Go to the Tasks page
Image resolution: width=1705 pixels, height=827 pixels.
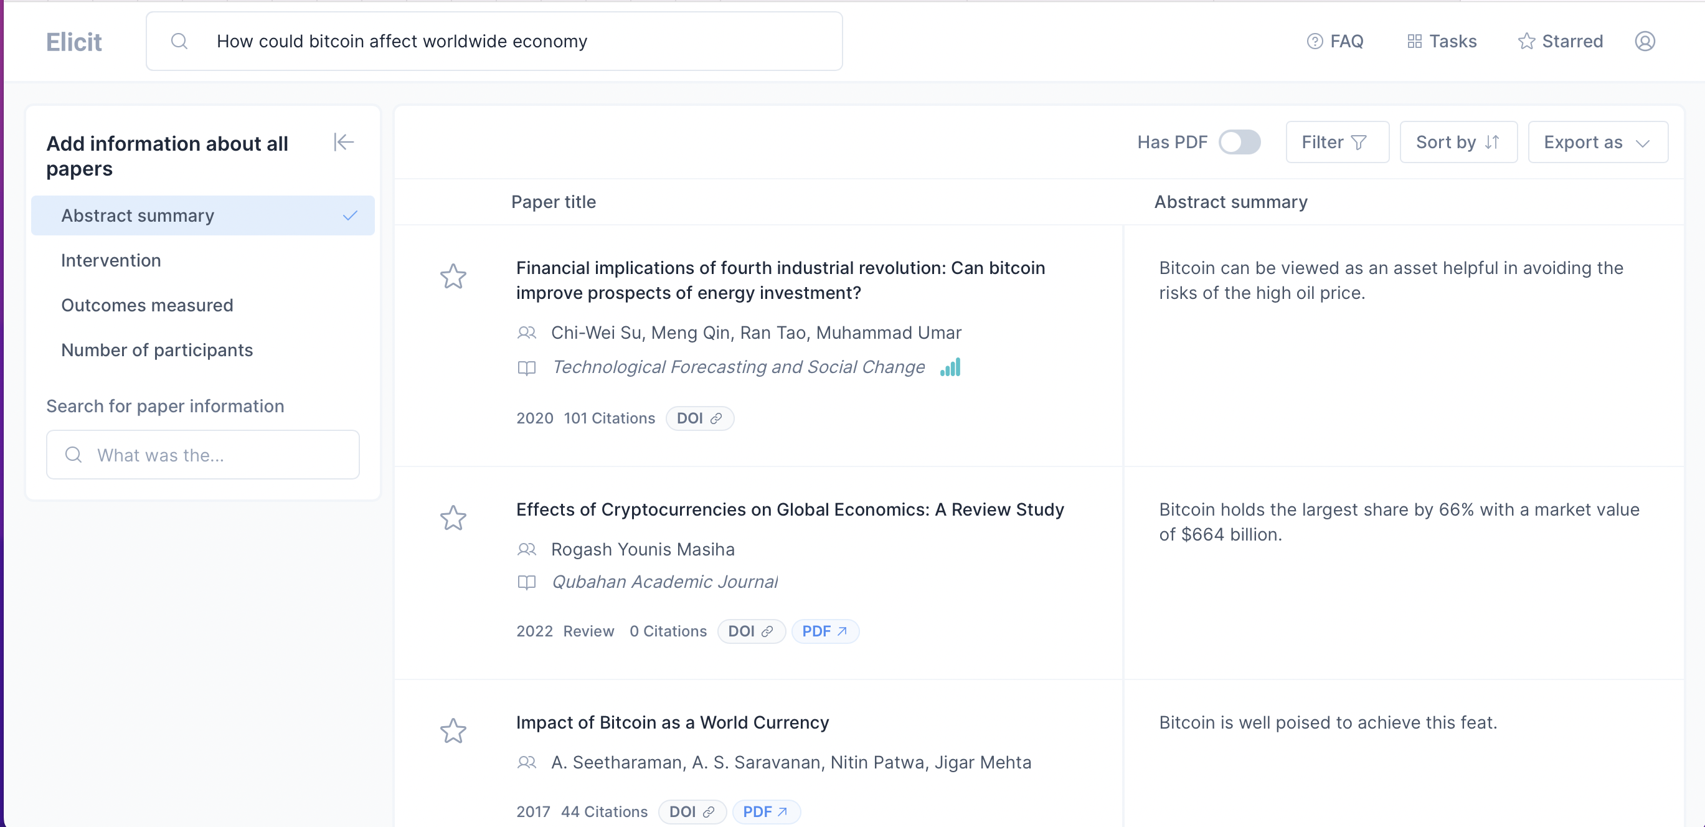coord(1442,41)
